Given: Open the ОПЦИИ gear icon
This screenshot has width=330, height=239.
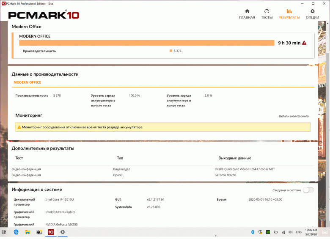Looking at the screenshot, I should tap(313, 11).
